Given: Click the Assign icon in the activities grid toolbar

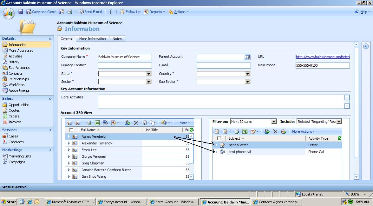Looking at the screenshot, I should click(x=266, y=131).
